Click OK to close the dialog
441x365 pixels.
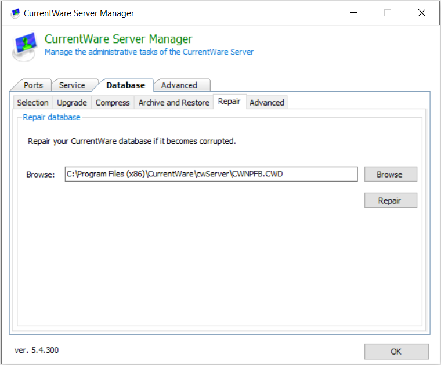[x=396, y=352]
